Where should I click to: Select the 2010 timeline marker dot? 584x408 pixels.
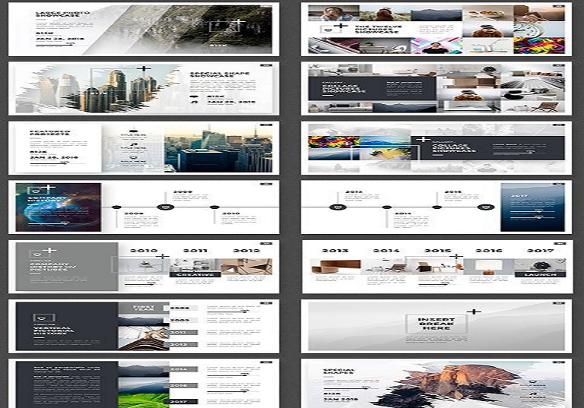point(215,207)
